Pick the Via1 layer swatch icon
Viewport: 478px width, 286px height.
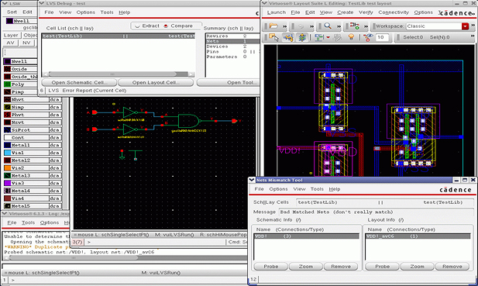[x=7, y=153]
